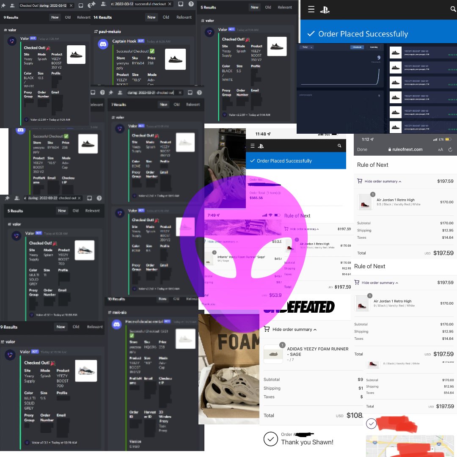Open the hamburger menu in the 11:48 phone PlayStation page
The image size is (457, 457).
pos(252,146)
